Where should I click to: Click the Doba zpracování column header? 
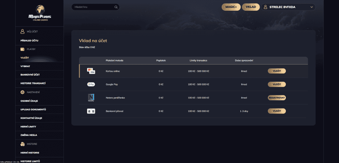coord(244,61)
